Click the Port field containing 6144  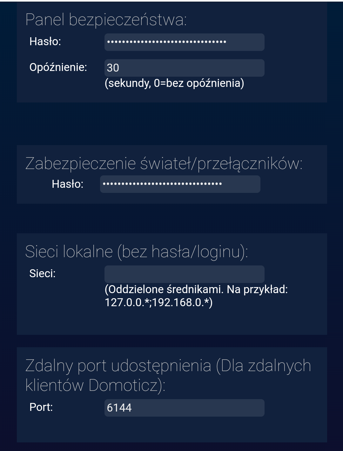[x=184, y=408]
